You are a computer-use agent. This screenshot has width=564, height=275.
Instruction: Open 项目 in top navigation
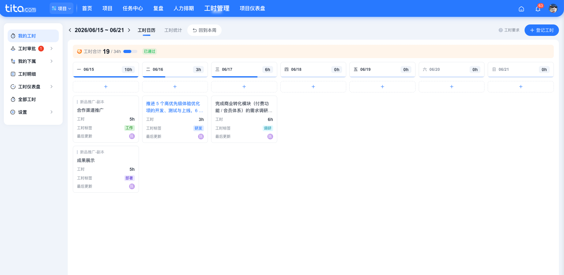[x=107, y=9]
